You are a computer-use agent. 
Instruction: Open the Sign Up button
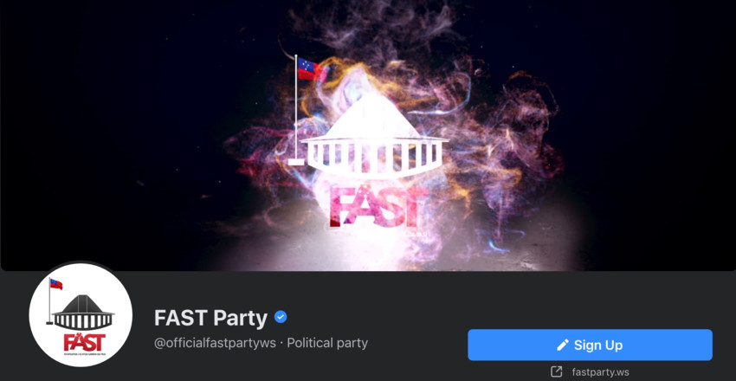[x=590, y=345]
